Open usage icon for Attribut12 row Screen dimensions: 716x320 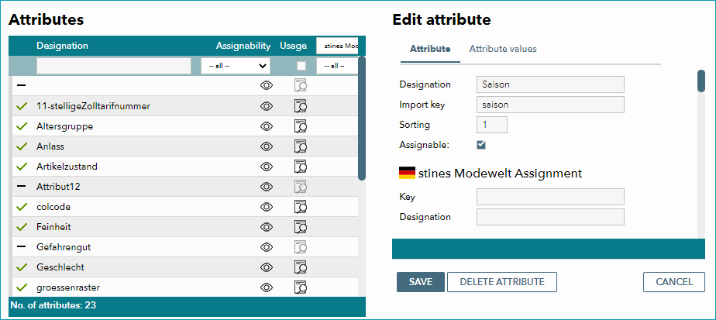pos(300,186)
